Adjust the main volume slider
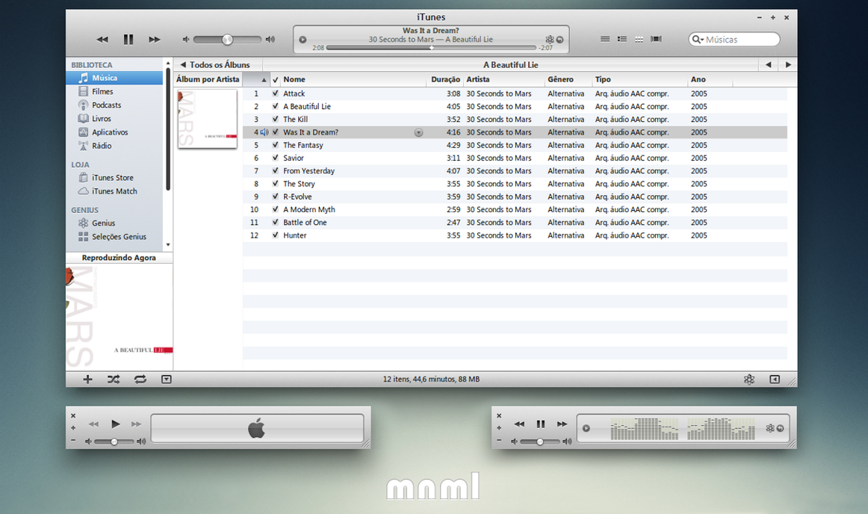 click(226, 39)
